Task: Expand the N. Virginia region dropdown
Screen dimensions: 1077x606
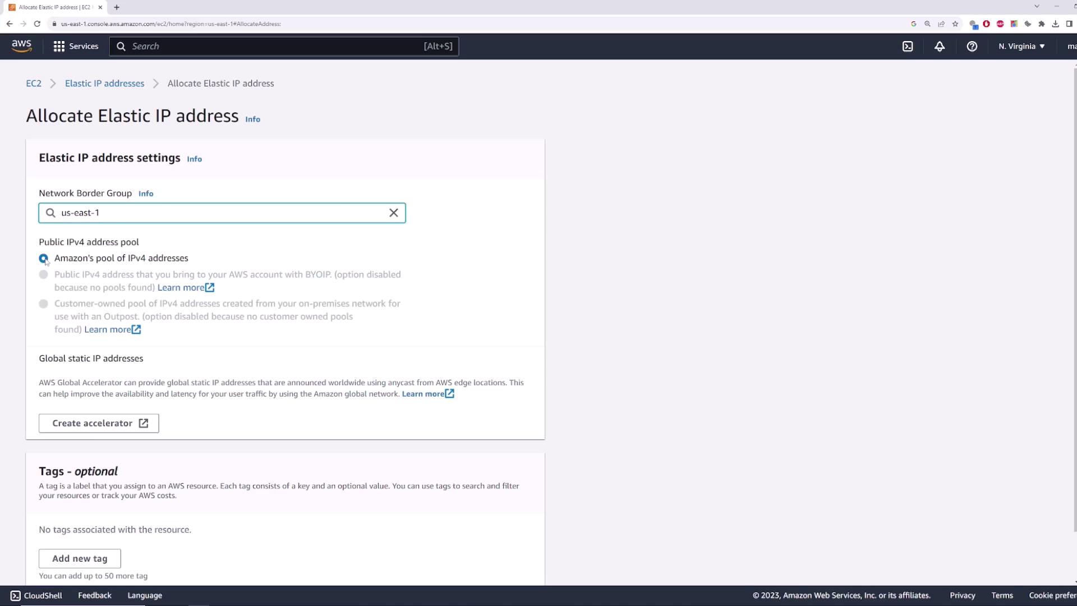Action: (x=1021, y=47)
